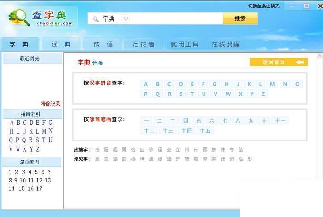Choose the 一 stroke count tile

click(x=146, y=121)
